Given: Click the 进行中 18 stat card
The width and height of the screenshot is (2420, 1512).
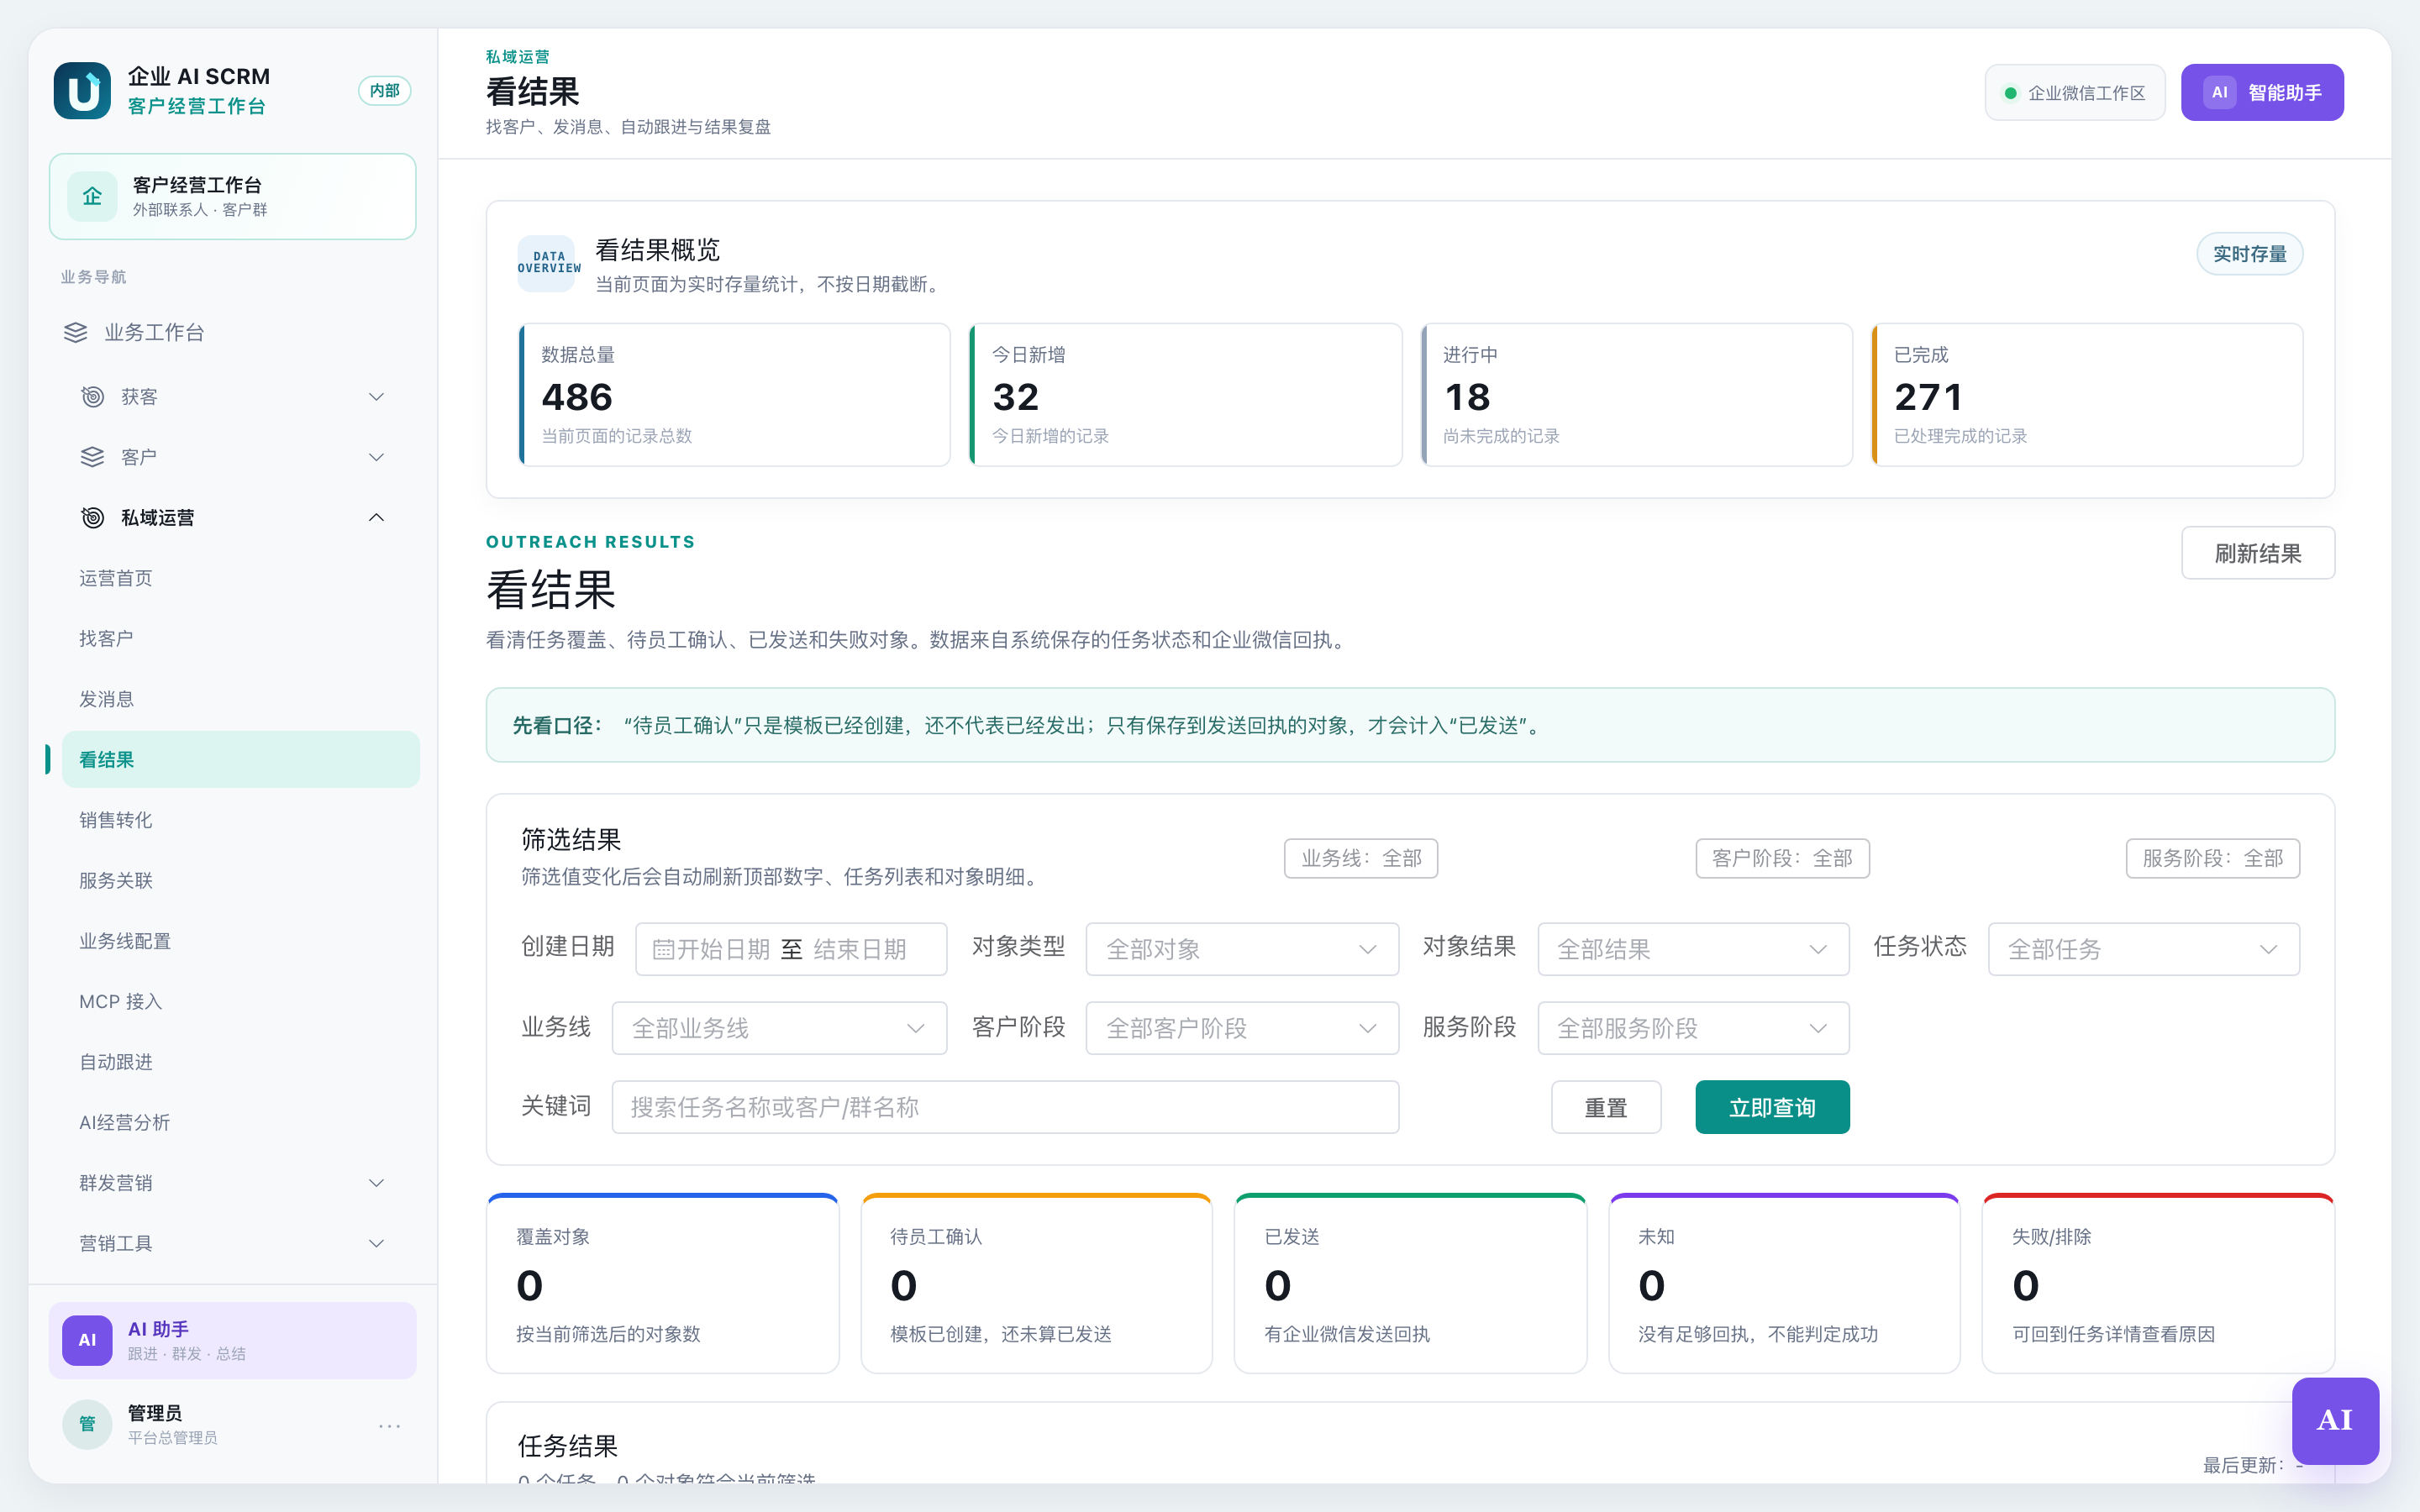Looking at the screenshot, I should pos(1636,394).
